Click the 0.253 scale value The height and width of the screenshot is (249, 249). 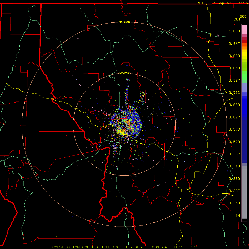234,203
